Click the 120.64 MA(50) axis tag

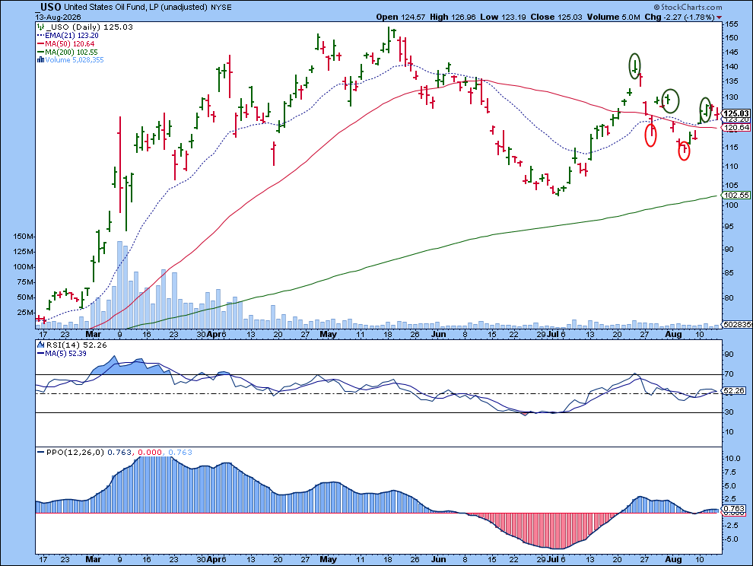[736, 127]
